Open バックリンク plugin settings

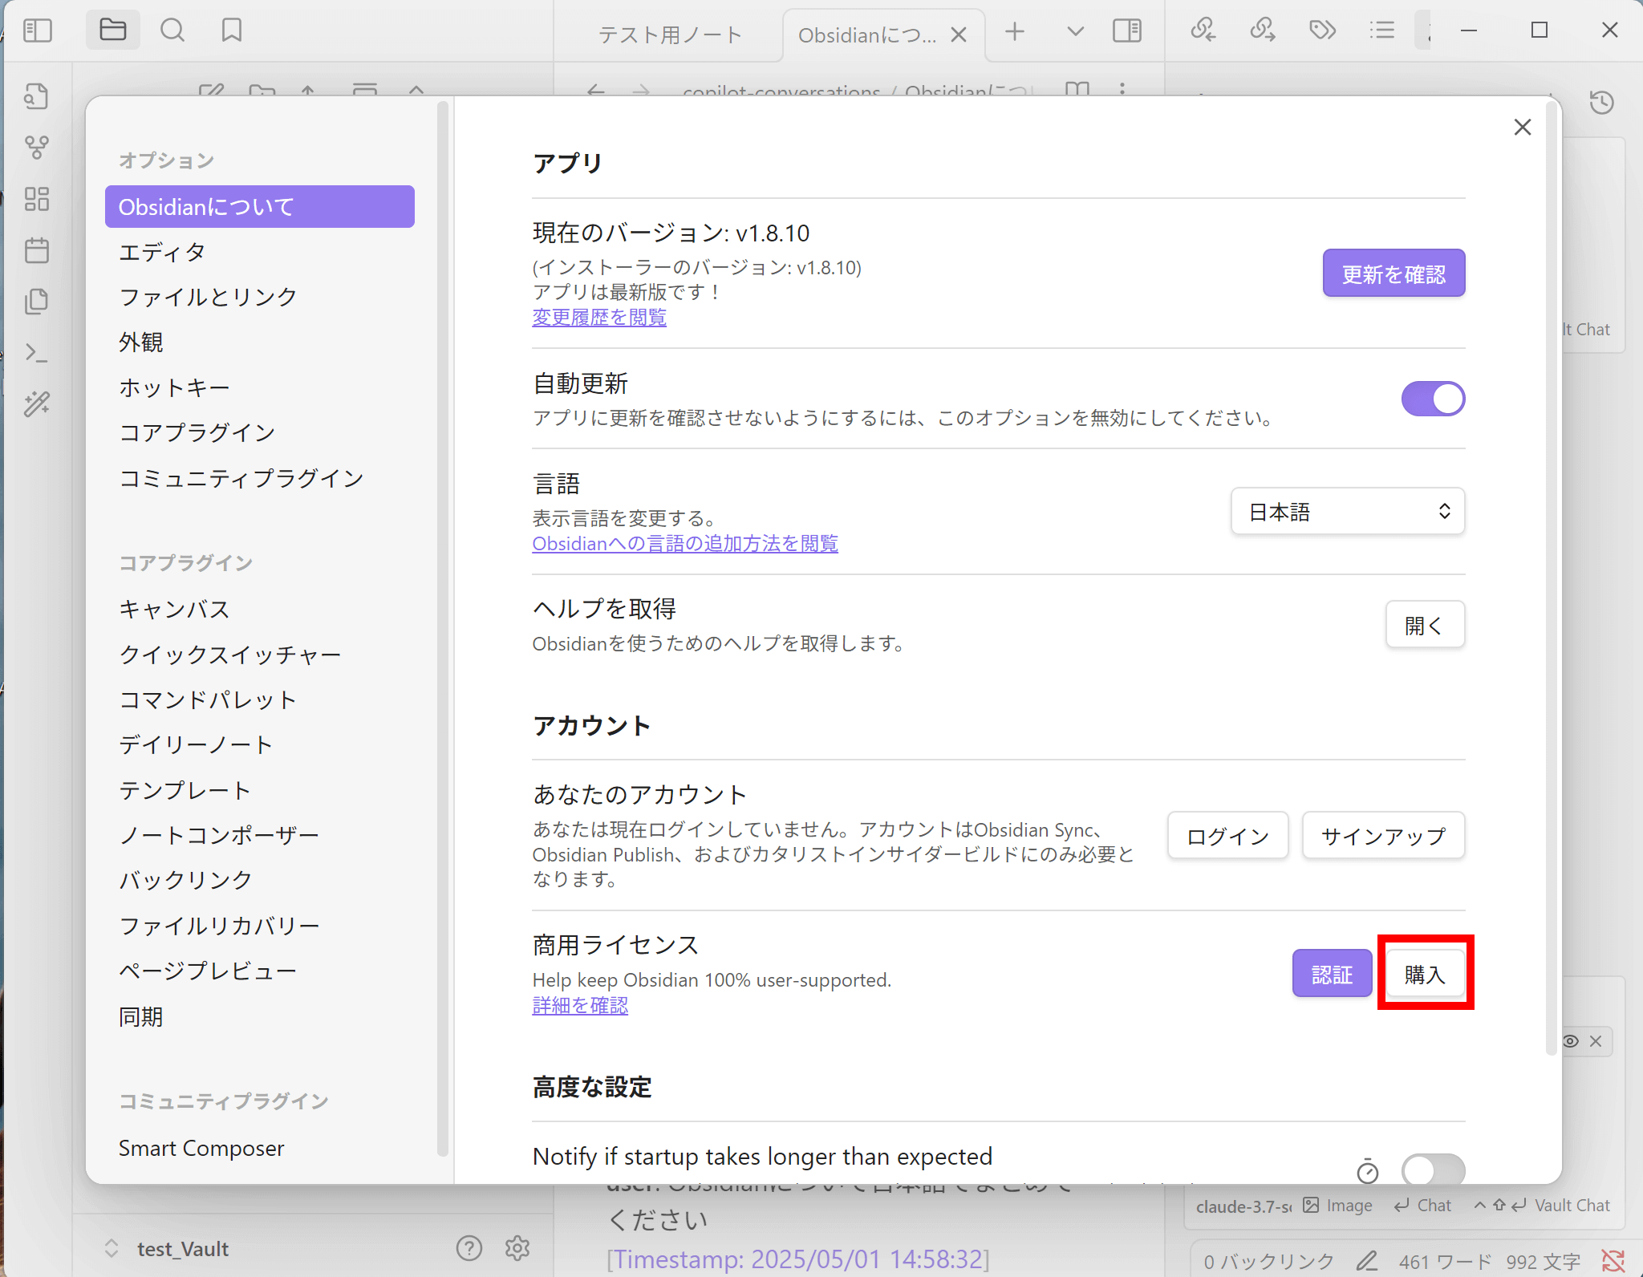click(260, 880)
